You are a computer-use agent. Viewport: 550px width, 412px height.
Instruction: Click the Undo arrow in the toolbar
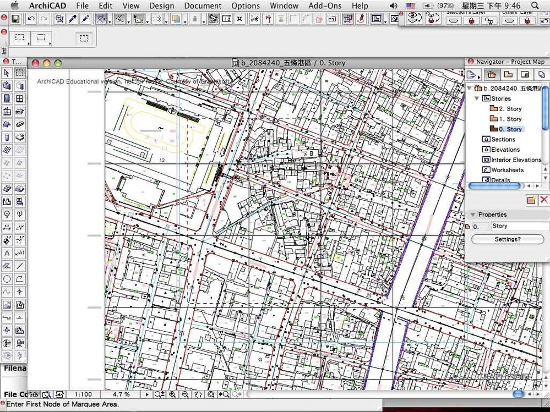pos(31,19)
